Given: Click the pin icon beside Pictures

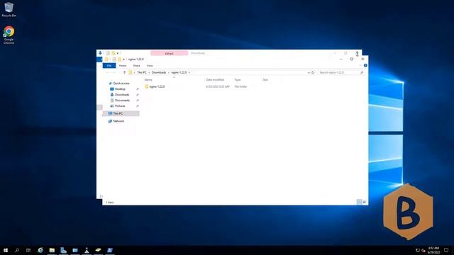Looking at the screenshot, I should pos(138,106).
